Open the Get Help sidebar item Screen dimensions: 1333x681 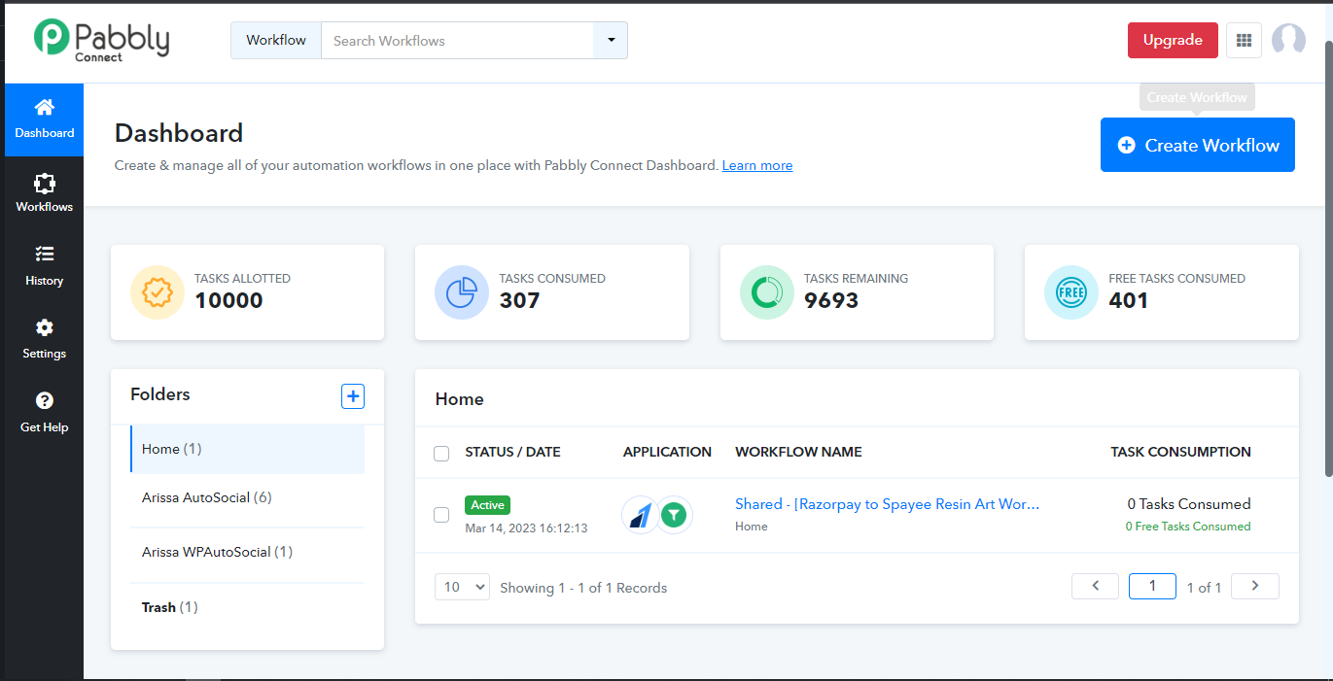pyautogui.click(x=44, y=413)
